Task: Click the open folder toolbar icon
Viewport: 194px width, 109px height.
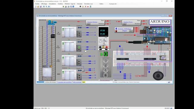Action: 38,7
